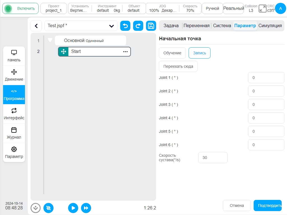Select the Основной Одиночный row
The width and height of the screenshot is (287, 215).
point(91,41)
